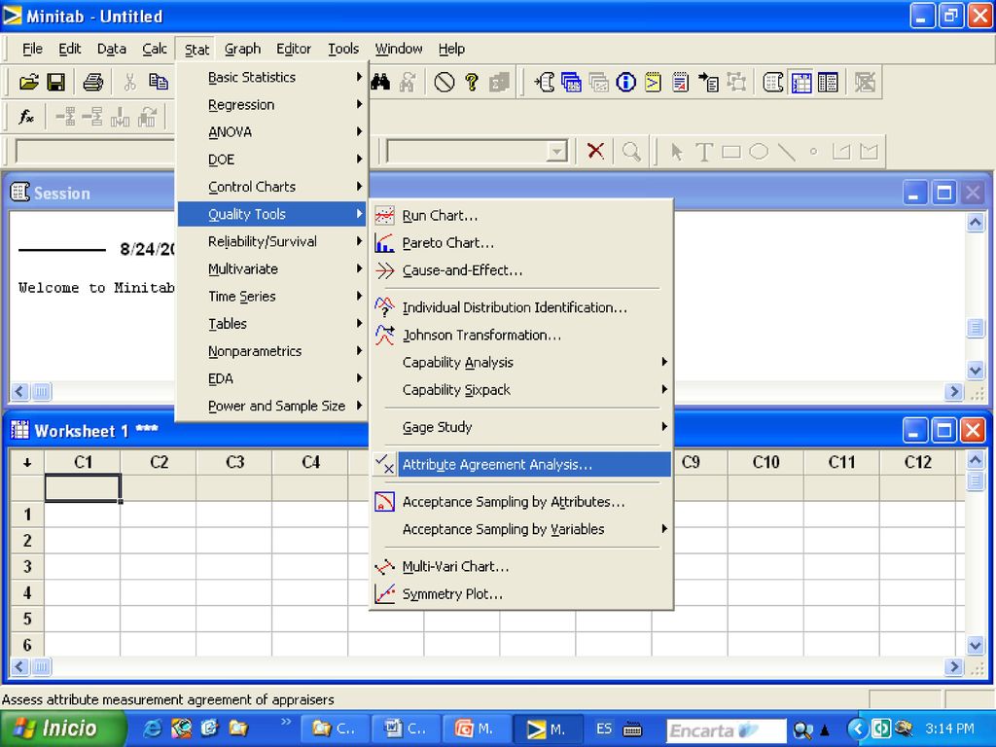This screenshot has width=996, height=747.
Task: Select the T text annotation tool
Action: pos(704,151)
